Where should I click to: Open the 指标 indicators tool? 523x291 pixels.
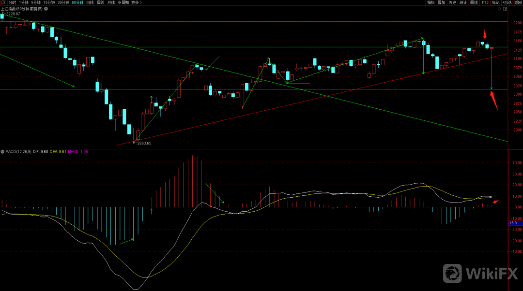[x=431, y=2]
